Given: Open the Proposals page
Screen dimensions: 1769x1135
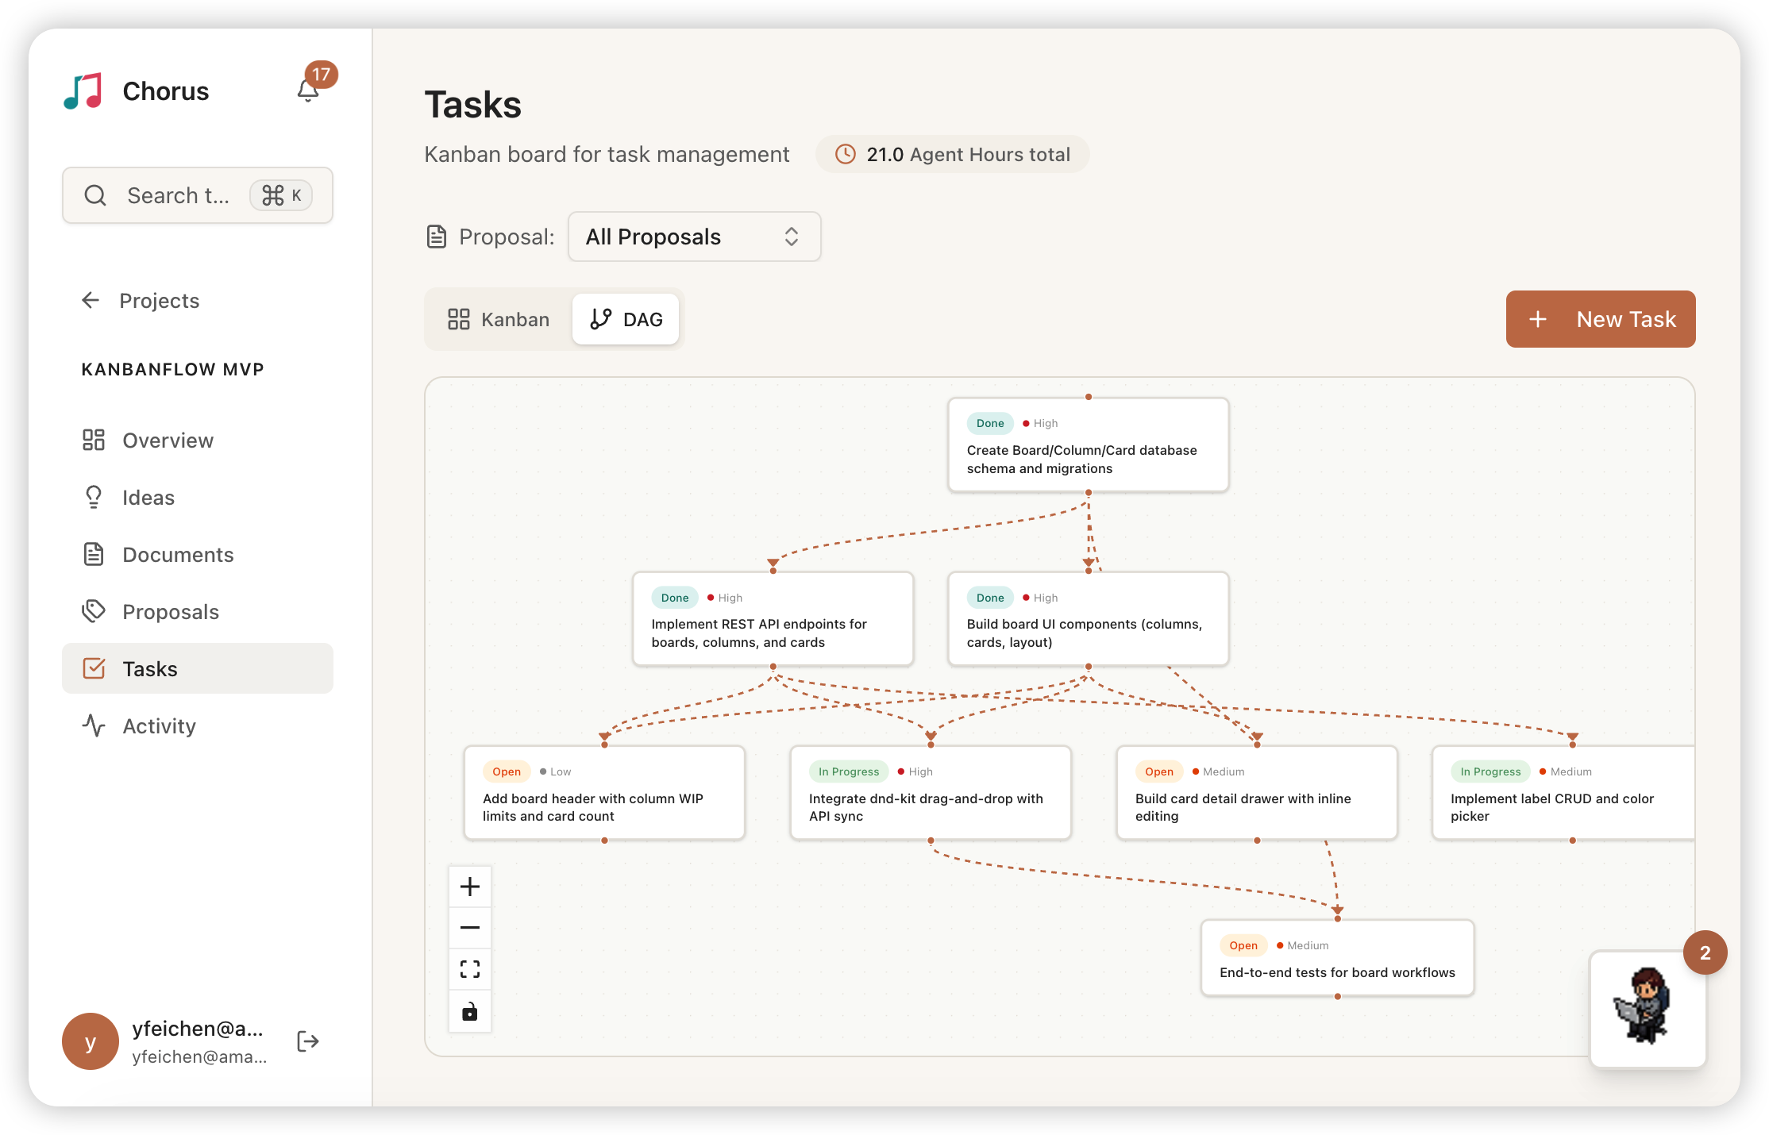Looking at the screenshot, I should 170,611.
